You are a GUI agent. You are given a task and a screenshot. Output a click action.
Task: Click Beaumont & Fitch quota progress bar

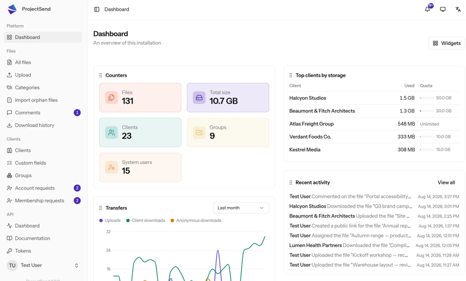426,111
